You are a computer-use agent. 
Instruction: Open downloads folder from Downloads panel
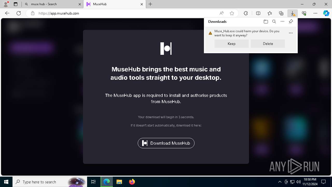266,22
